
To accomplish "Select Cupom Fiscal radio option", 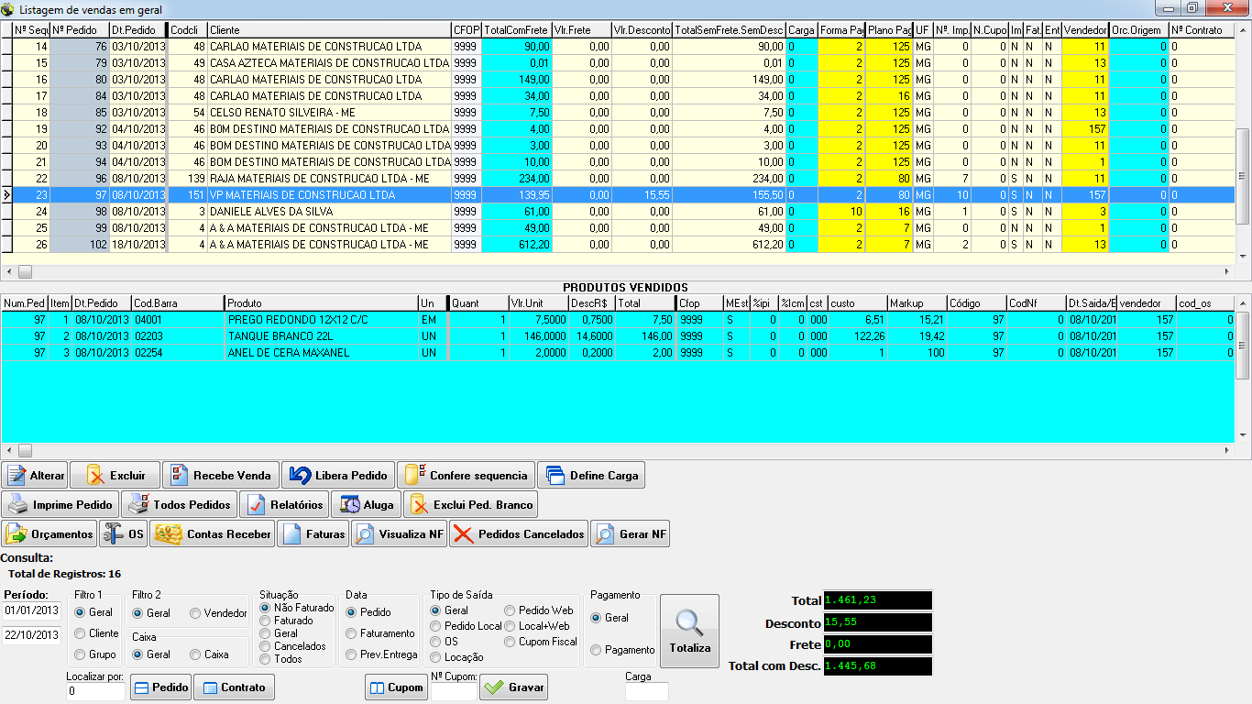I will (x=510, y=642).
